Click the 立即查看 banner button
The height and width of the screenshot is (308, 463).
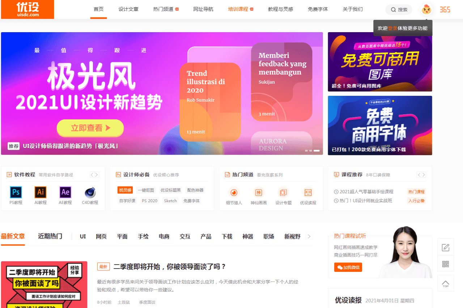point(90,128)
